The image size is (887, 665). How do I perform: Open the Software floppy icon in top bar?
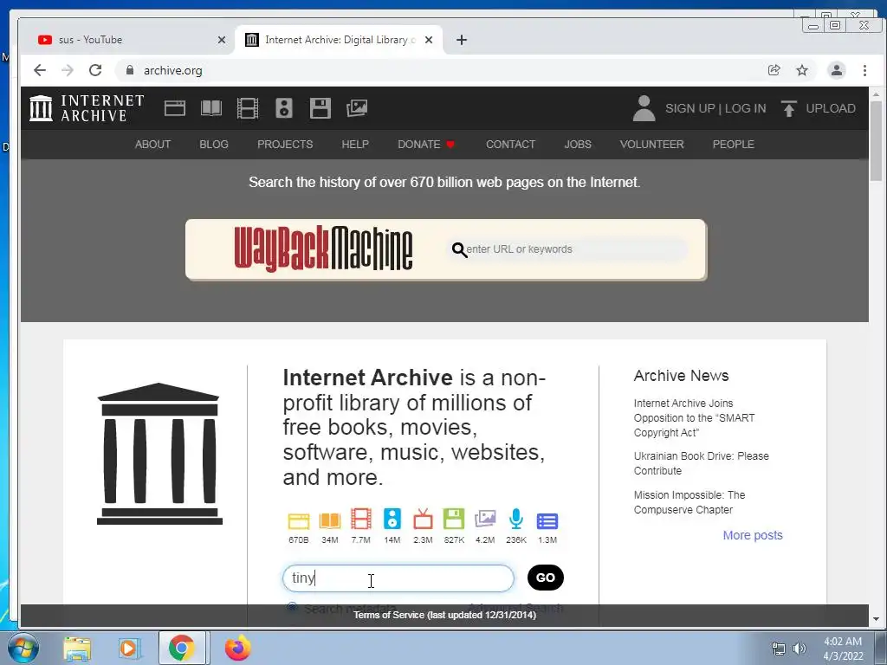(320, 108)
